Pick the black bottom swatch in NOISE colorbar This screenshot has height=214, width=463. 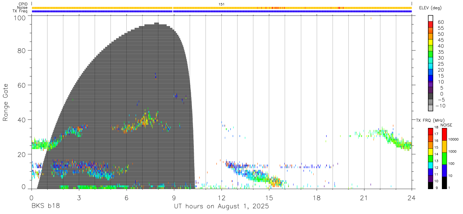click(445, 182)
